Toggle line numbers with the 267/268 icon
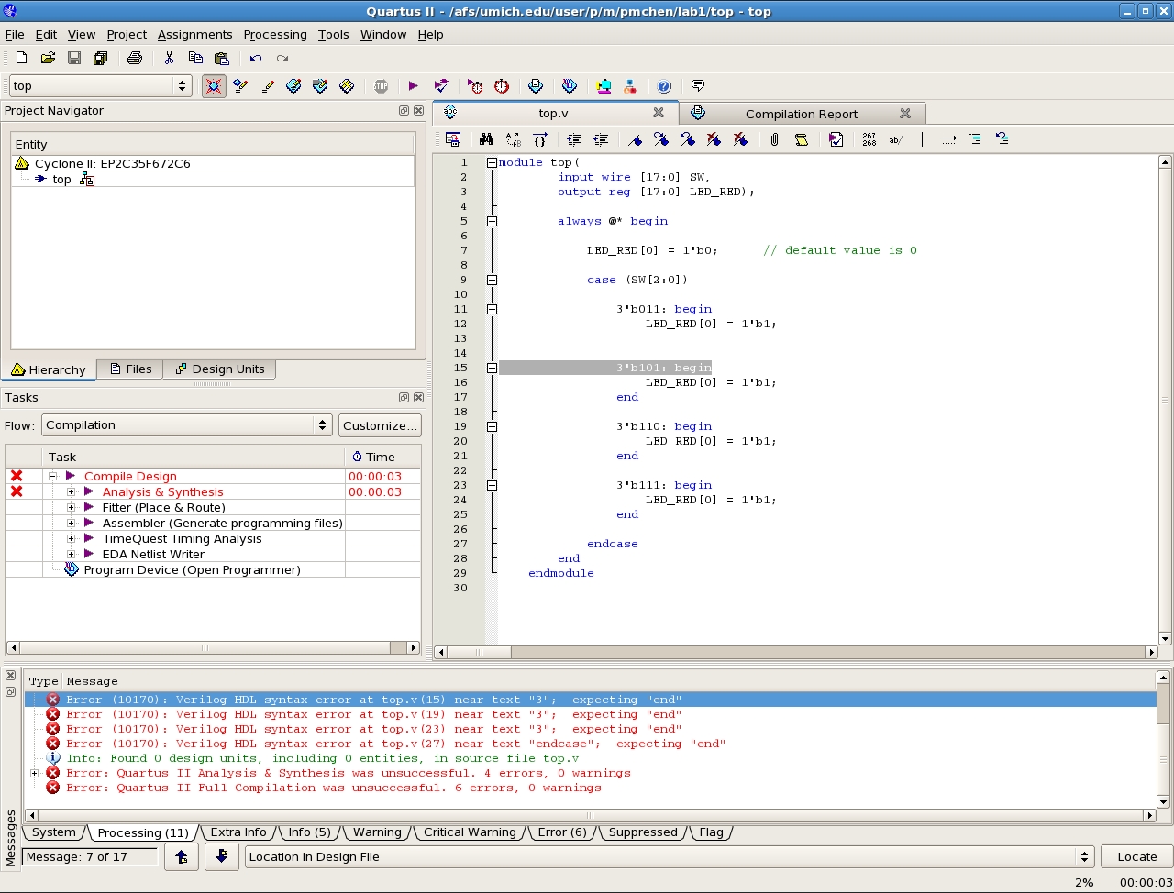Viewport: 1174px width, 893px height. (869, 139)
